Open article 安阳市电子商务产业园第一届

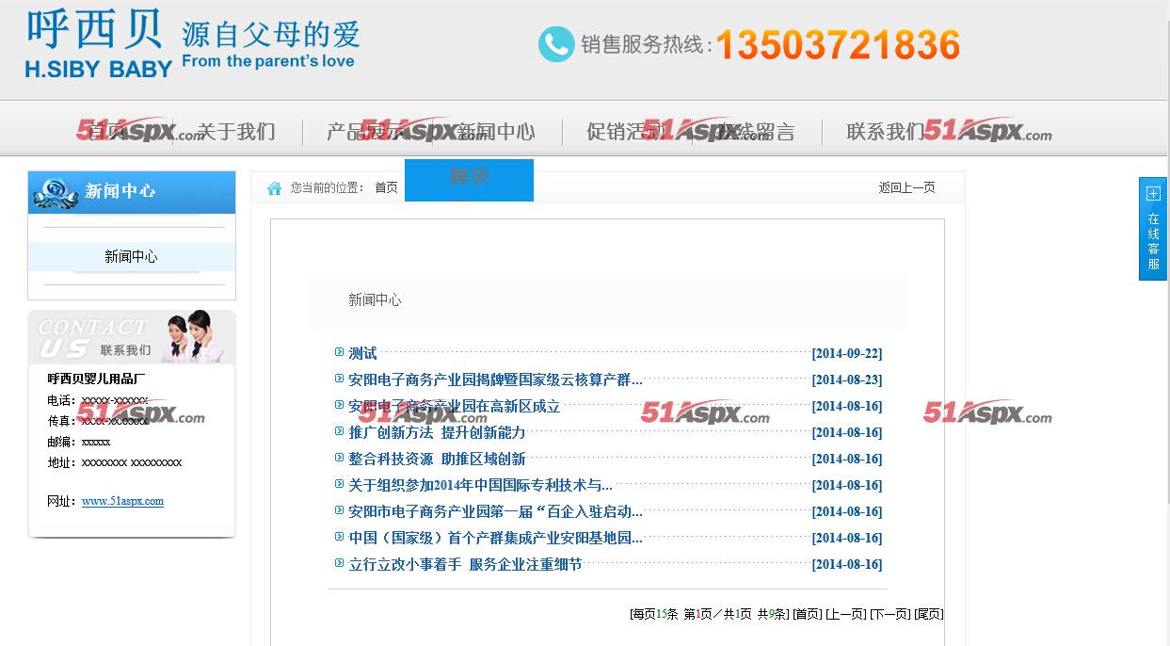pyautogui.click(x=495, y=511)
